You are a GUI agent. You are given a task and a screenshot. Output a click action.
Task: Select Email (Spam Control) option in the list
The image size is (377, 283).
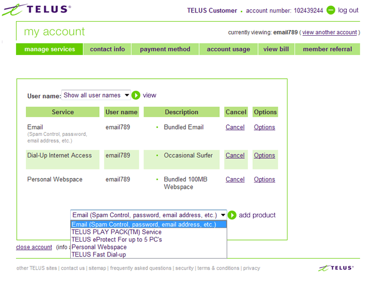click(149, 224)
